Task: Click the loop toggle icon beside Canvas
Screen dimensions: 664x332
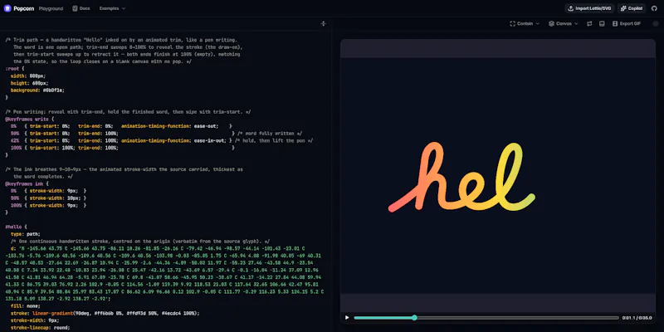Action: 589,24
